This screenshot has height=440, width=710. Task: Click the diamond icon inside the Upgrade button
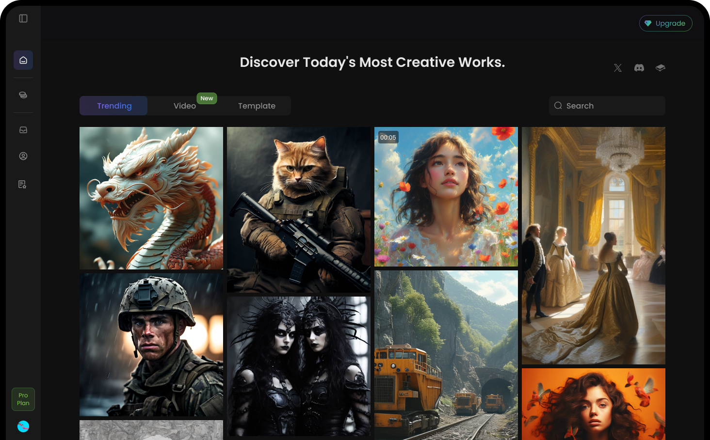(648, 23)
